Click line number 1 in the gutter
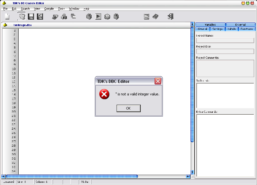The width and height of the screenshot is (257, 185). (14, 30)
